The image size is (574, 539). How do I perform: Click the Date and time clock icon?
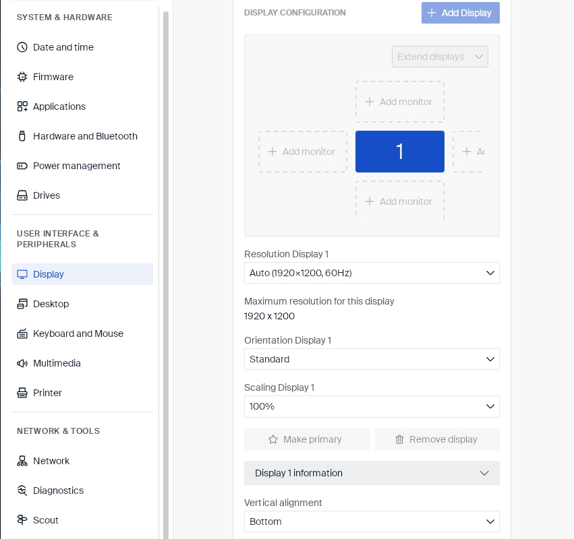[x=22, y=47]
